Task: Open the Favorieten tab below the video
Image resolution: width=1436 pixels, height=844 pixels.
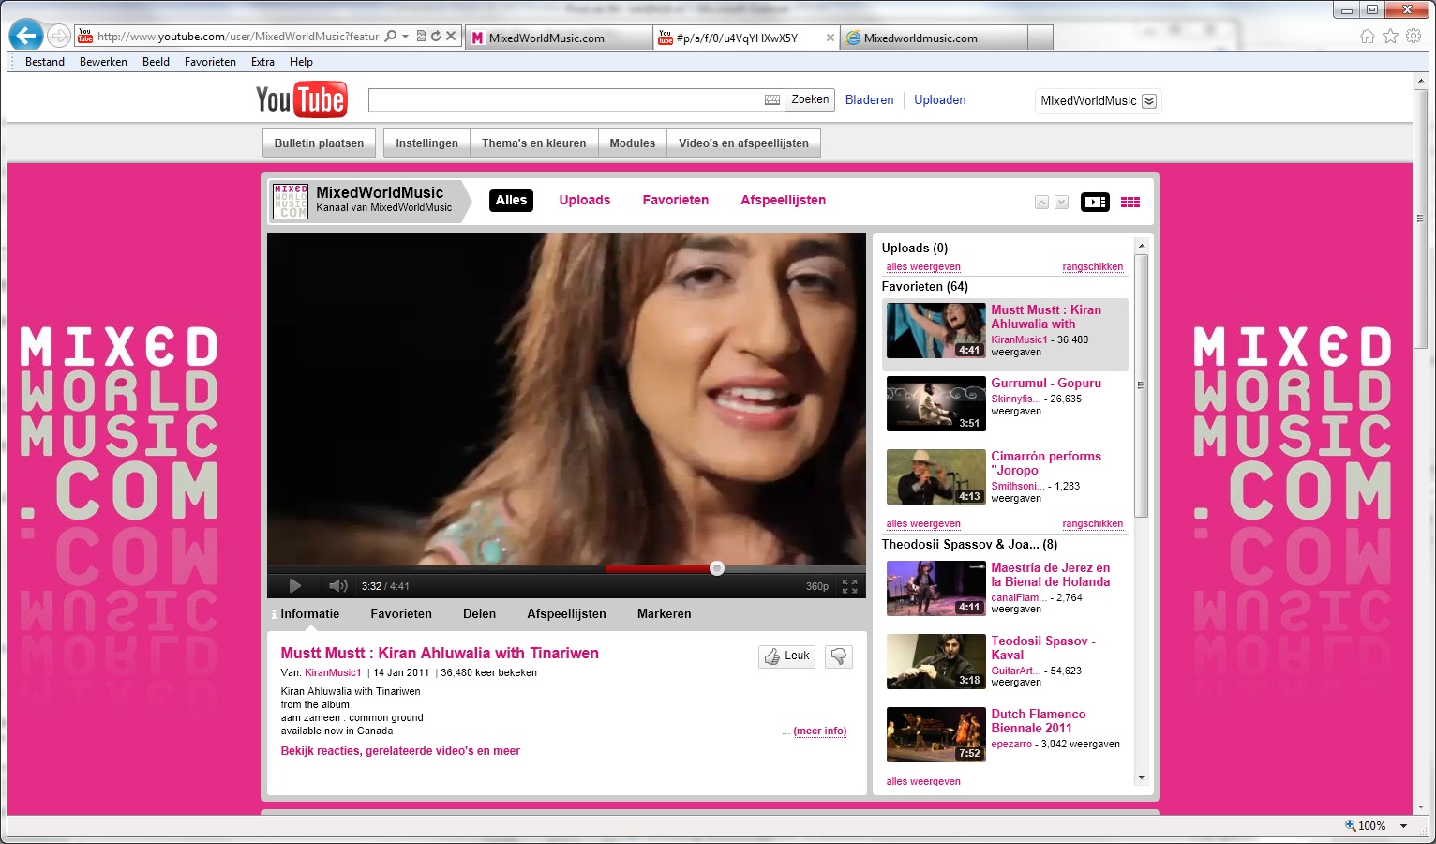Action: pos(401,613)
